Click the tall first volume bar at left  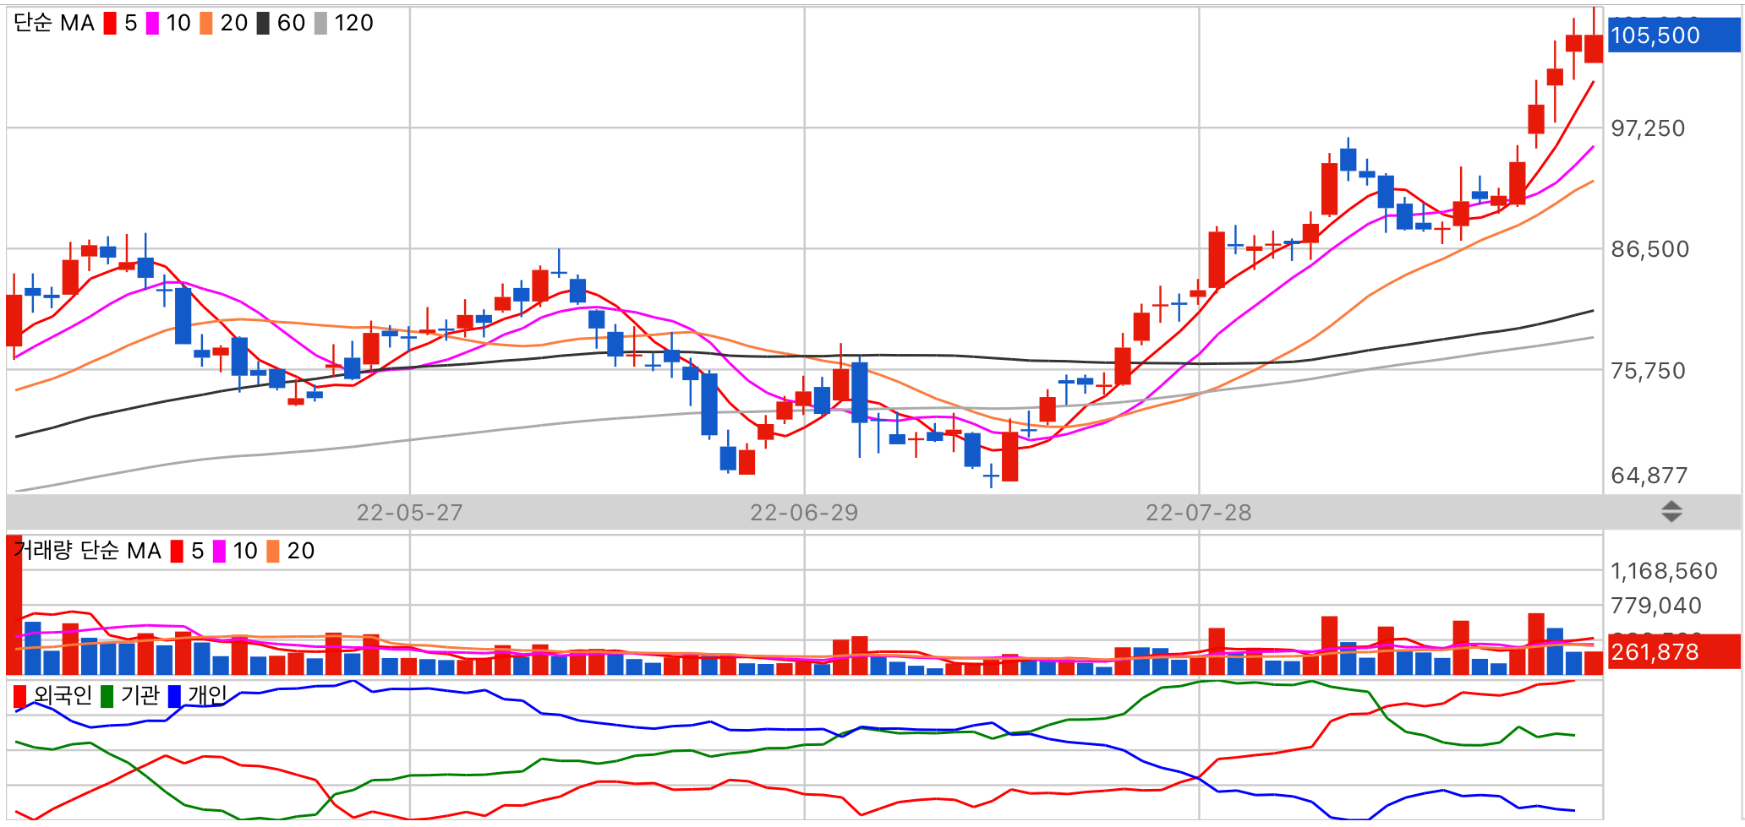(x=14, y=605)
